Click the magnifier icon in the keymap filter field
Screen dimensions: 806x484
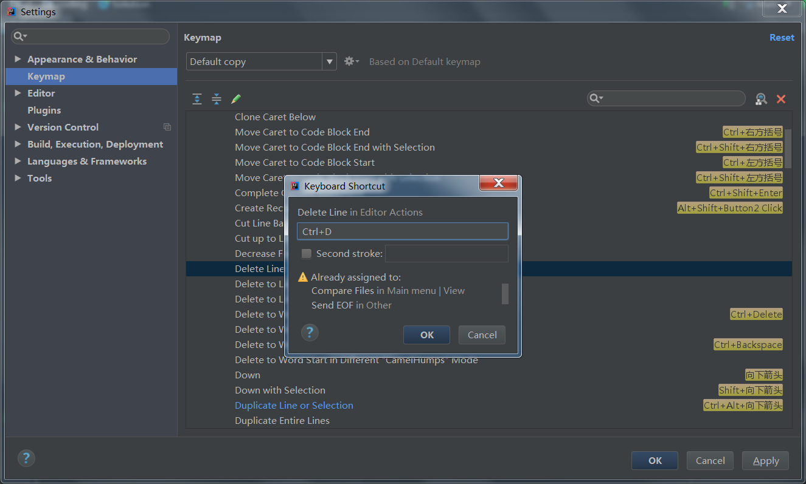tap(596, 98)
